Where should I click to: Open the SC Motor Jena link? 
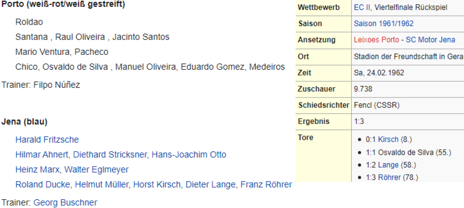[430, 40]
